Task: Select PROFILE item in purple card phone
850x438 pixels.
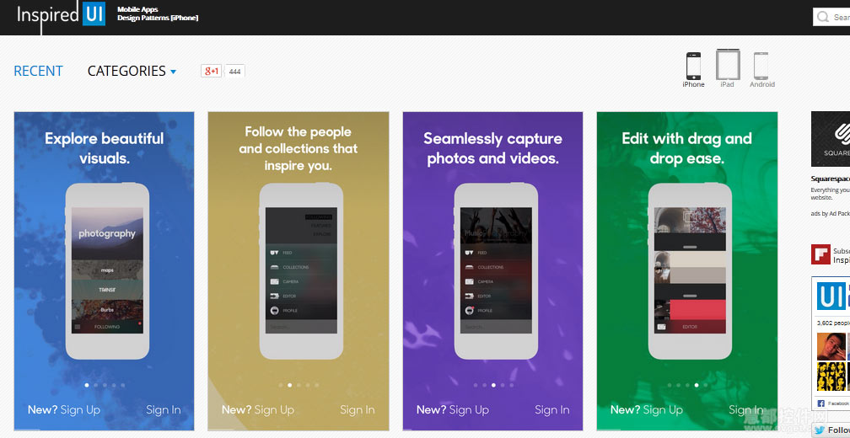Action: click(479, 311)
